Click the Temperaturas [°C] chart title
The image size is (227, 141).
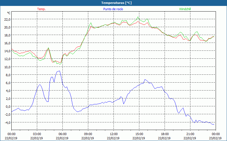coord(116,3)
